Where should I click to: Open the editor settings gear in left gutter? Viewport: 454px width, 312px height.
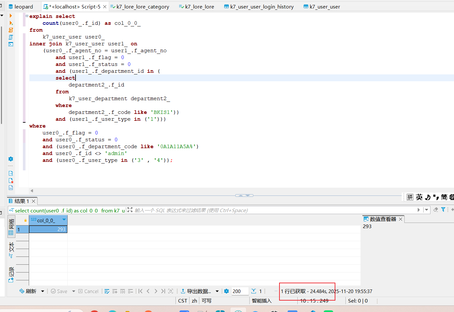pos(11,159)
